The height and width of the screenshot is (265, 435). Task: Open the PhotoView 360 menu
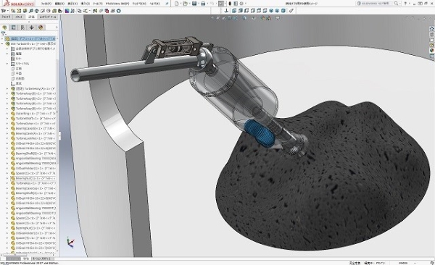117,4
